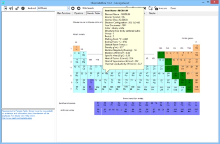Select Holmium (67 Ho) in lanthanide series

tap(168, 105)
